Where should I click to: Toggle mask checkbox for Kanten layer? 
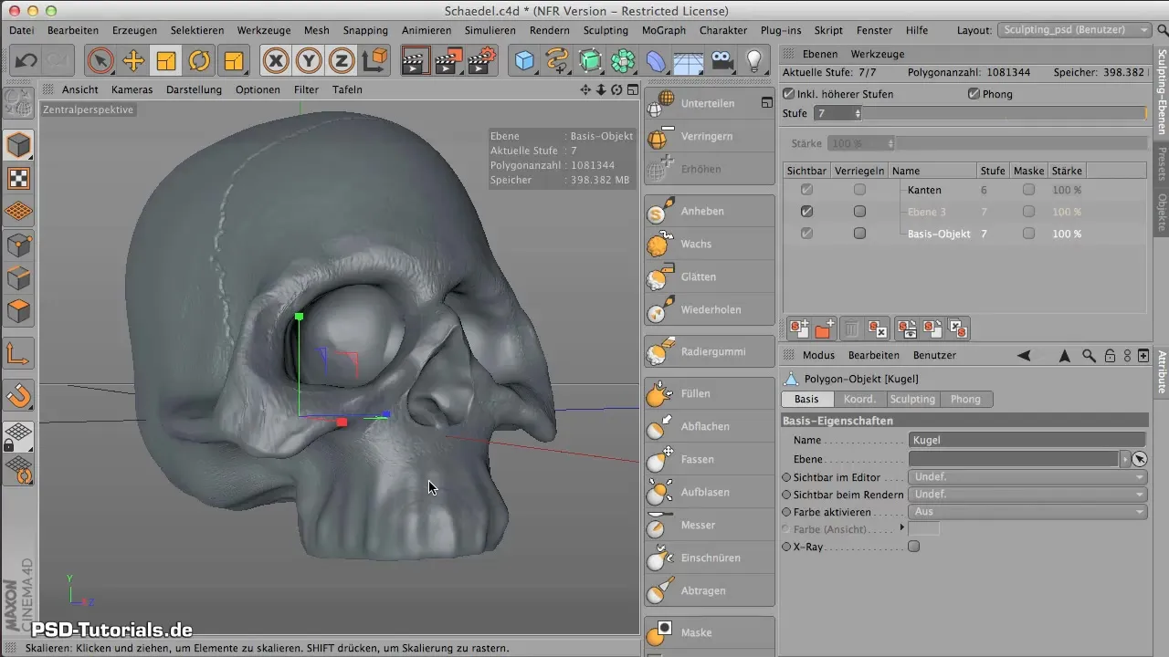[1029, 190]
